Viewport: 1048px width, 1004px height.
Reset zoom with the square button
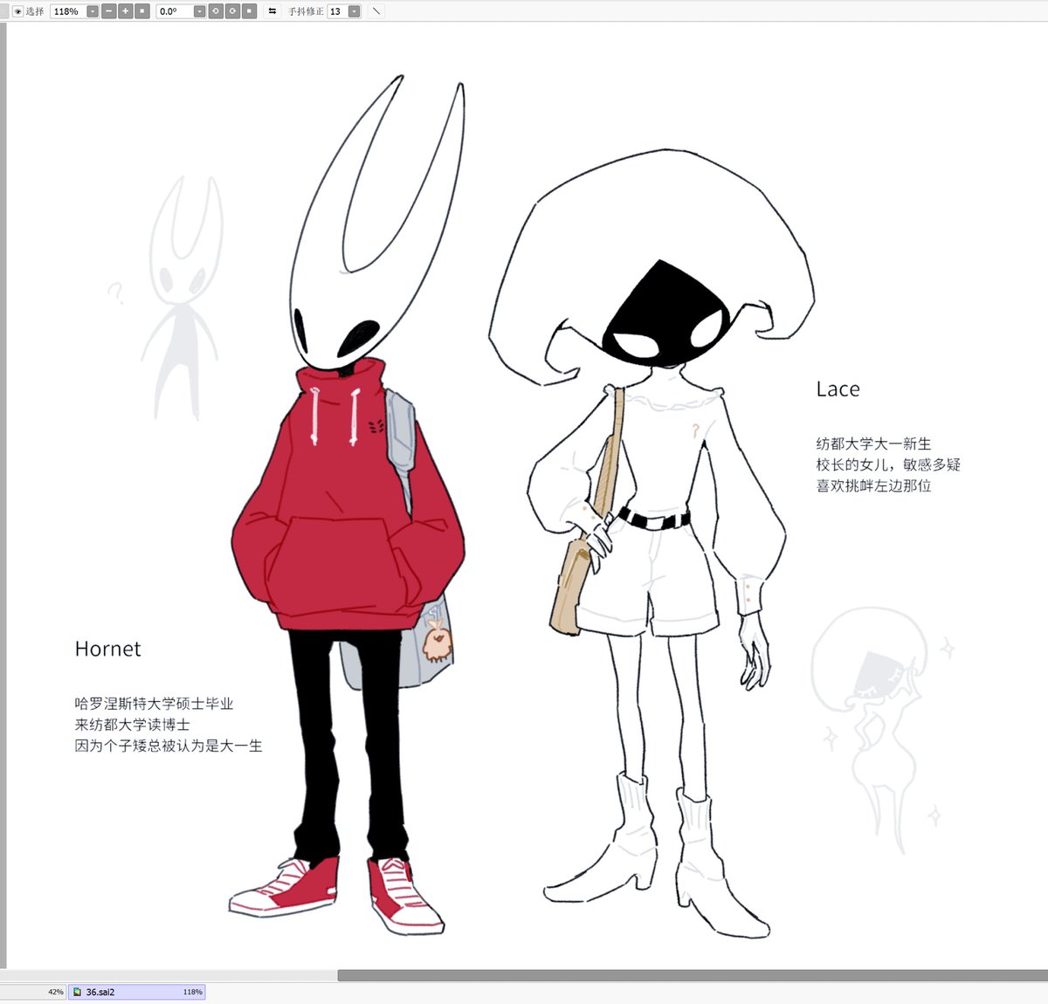(x=142, y=11)
